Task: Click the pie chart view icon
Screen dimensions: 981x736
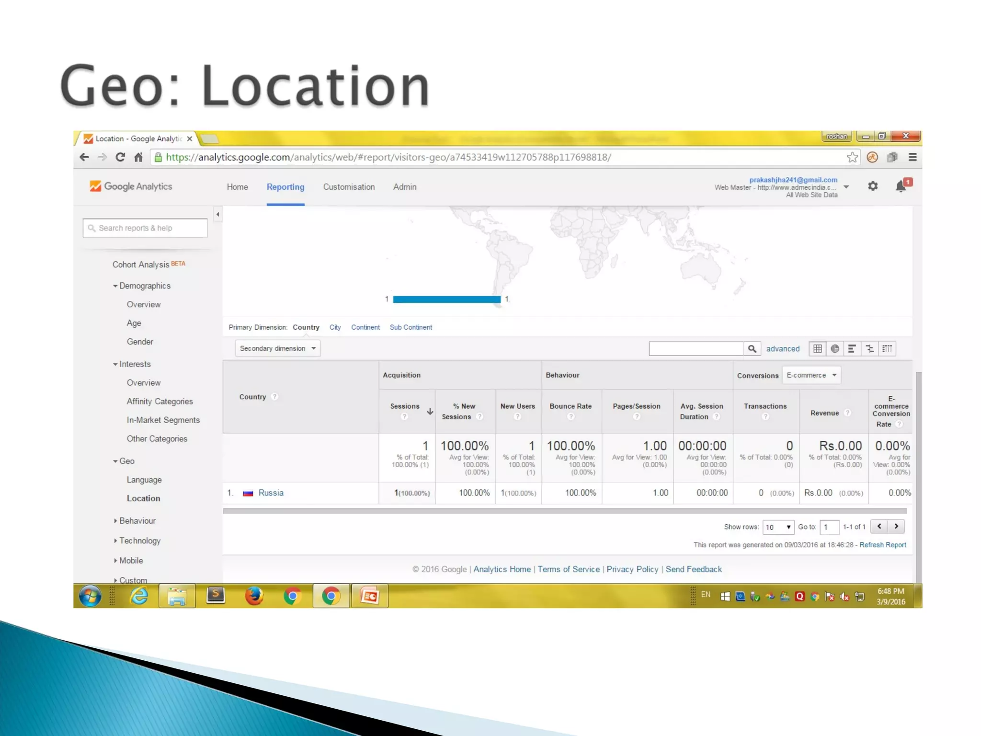Action: (x=835, y=349)
